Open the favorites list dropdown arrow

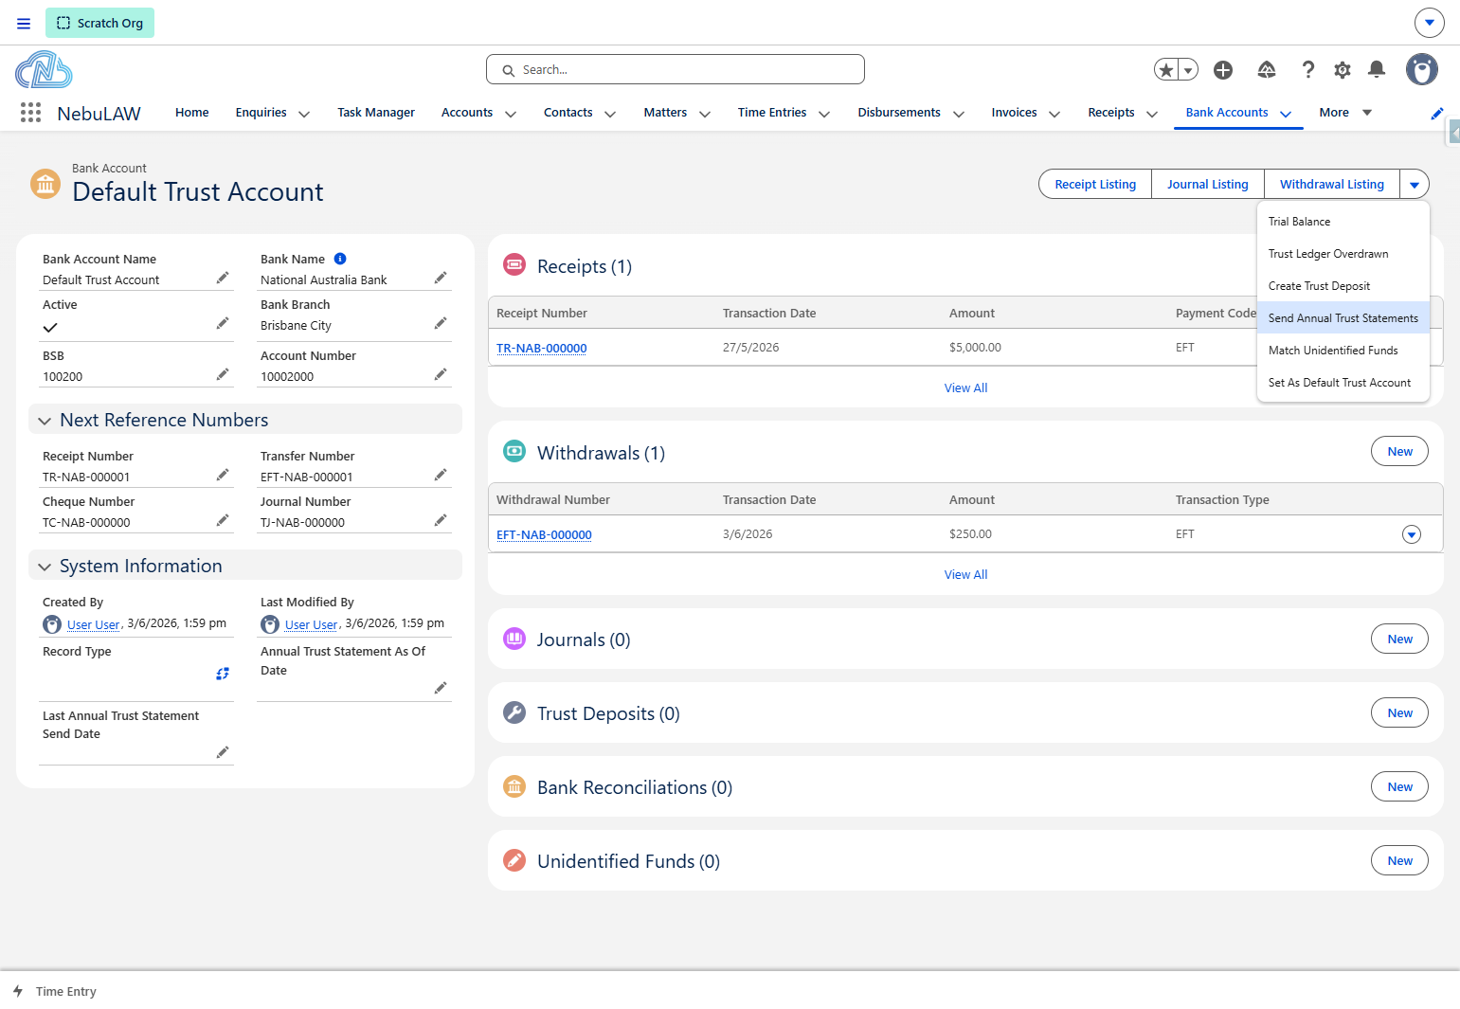click(1188, 69)
